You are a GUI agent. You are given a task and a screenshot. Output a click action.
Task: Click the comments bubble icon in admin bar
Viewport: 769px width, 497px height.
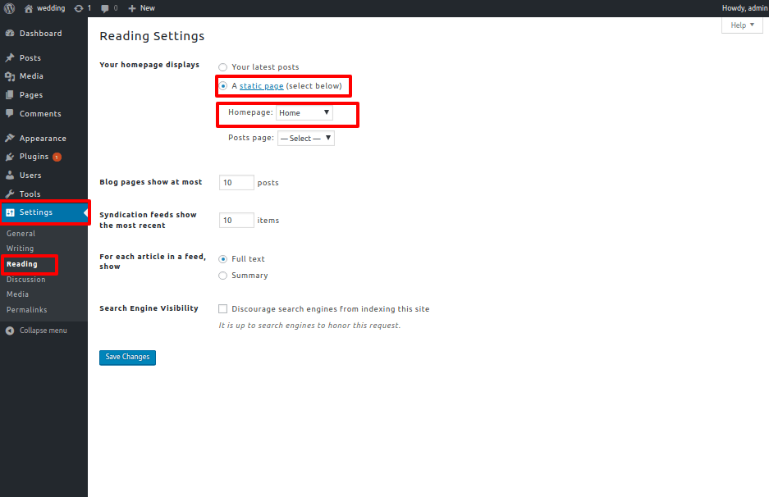click(x=105, y=8)
